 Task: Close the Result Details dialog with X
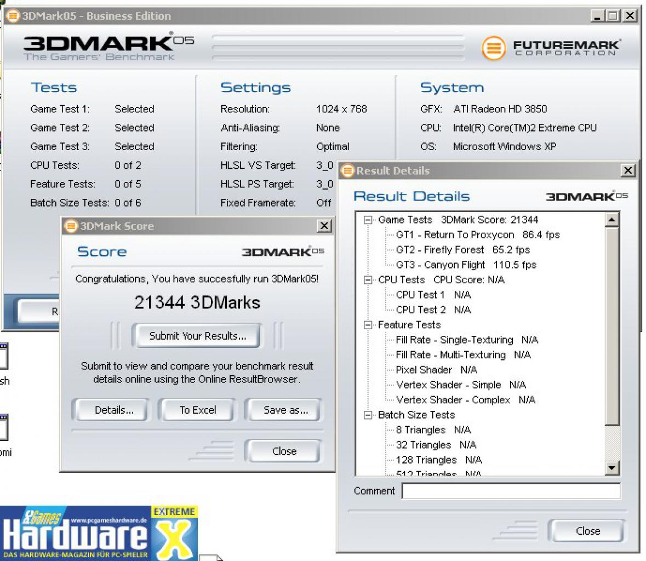pos(628,170)
